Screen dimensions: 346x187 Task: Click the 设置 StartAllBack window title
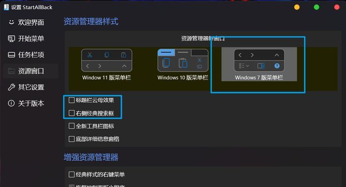32,7
